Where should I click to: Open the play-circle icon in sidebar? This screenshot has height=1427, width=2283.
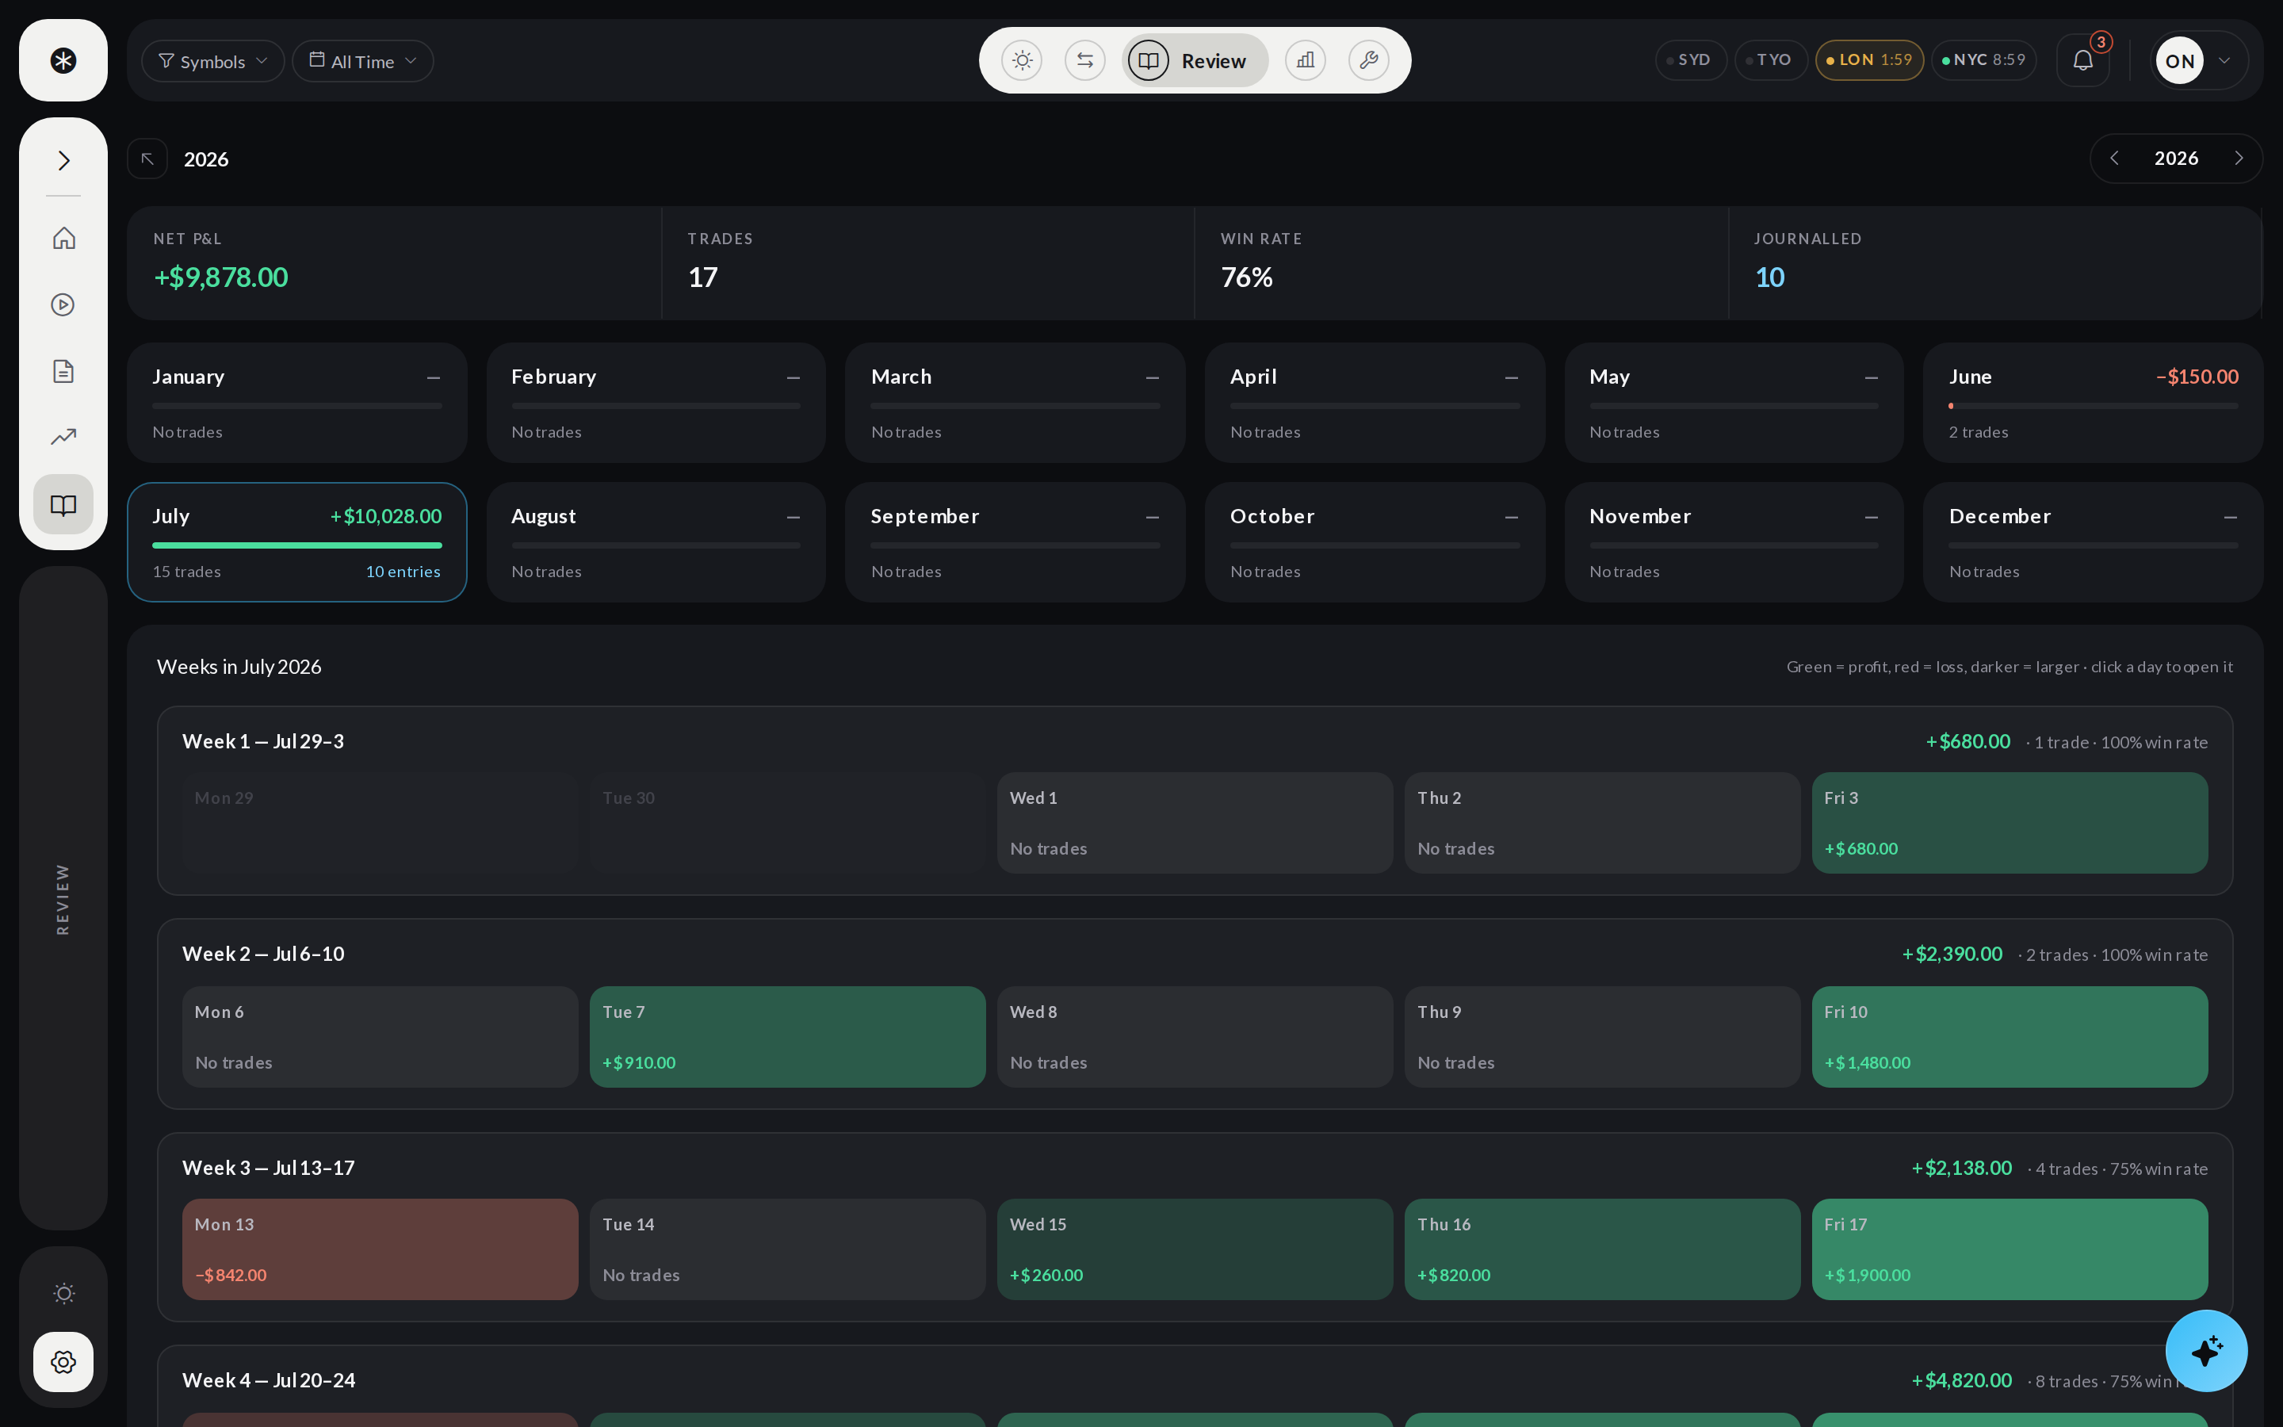(x=63, y=305)
